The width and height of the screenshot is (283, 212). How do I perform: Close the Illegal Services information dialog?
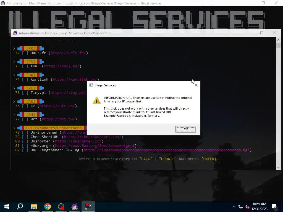[196, 85]
